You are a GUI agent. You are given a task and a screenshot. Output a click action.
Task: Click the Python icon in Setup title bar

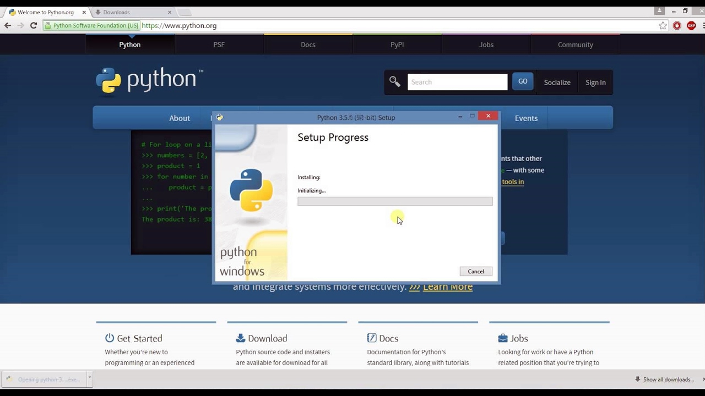219,117
